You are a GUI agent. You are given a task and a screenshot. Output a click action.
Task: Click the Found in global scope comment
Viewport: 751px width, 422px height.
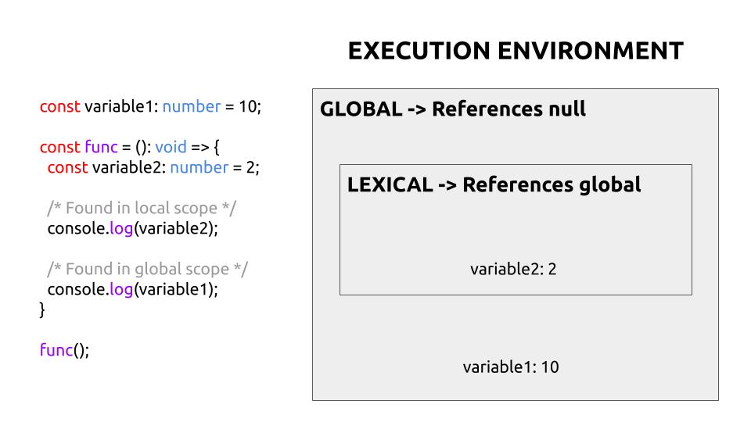pos(147,269)
